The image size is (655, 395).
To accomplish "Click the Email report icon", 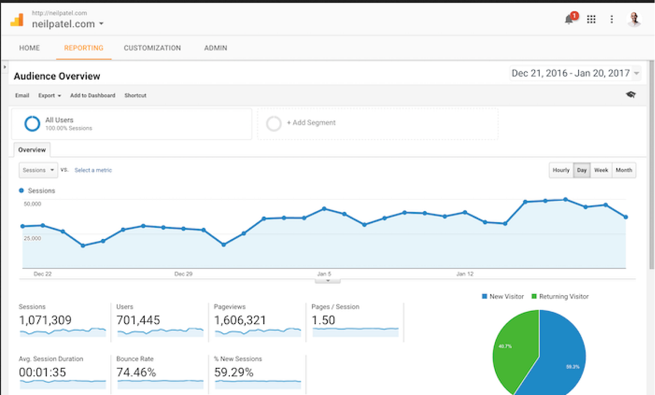I will point(22,95).
